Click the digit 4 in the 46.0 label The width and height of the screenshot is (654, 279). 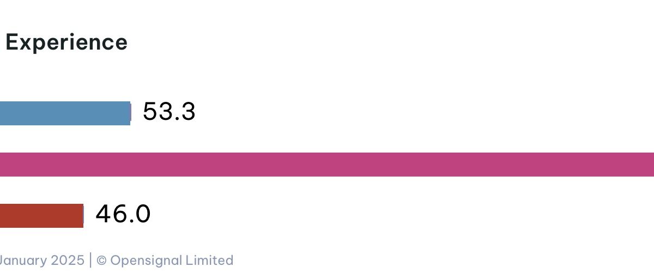click(x=103, y=214)
